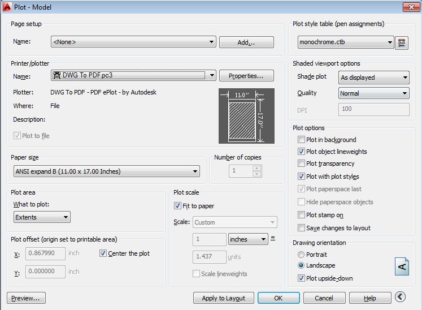Click Apply to Layout
Viewport: 422px width, 310px height.
pyautogui.click(x=224, y=298)
